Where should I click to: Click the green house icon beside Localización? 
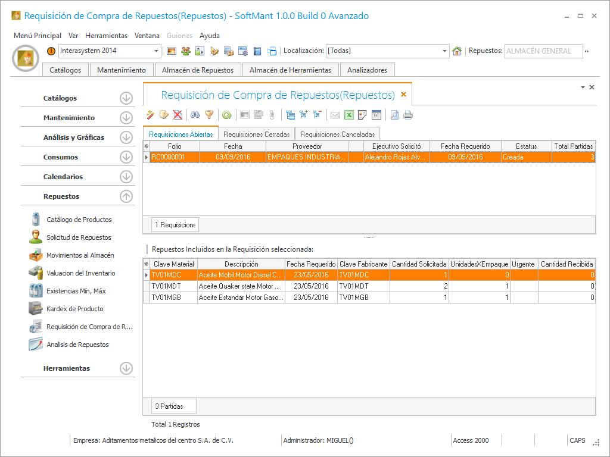pos(457,51)
